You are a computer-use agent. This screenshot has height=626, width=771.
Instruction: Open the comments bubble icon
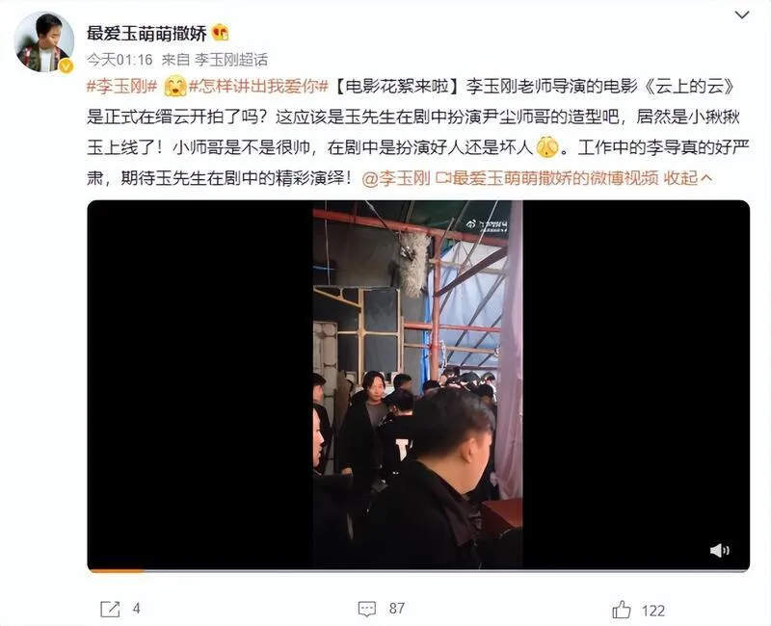tap(367, 610)
